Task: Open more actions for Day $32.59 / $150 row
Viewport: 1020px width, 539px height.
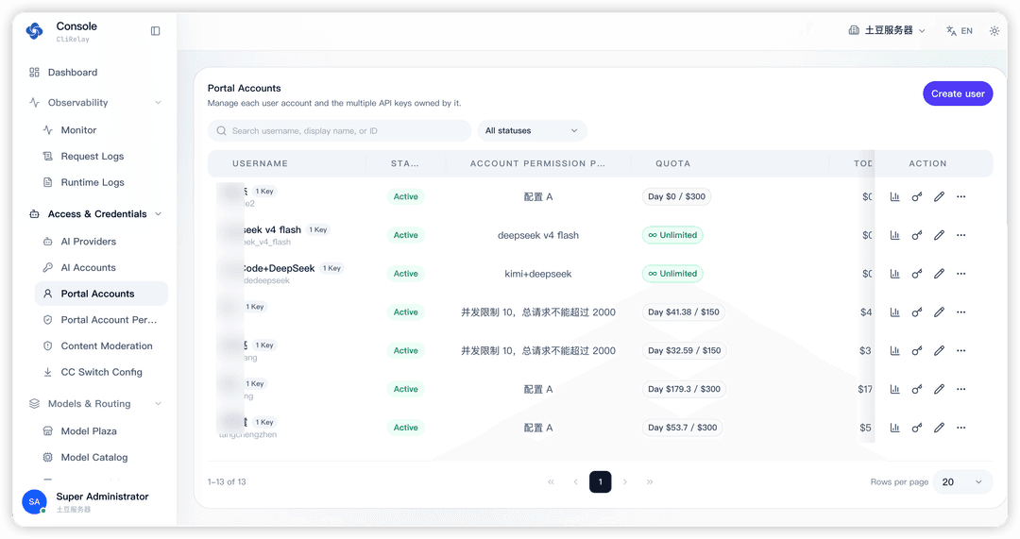Action: [x=960, y=350]
